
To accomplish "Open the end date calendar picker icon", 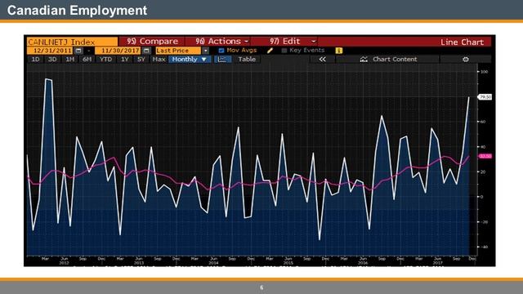I will pyautogui.click(x=146, y=51).
